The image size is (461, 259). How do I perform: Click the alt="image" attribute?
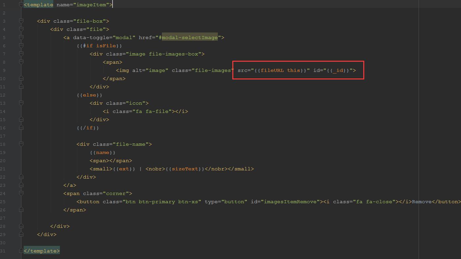(x=150, y=70)
